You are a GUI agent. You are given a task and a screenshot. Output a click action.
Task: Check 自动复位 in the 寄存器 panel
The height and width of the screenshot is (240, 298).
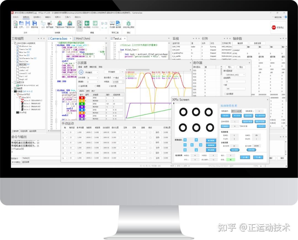click(x=225, y=94)
